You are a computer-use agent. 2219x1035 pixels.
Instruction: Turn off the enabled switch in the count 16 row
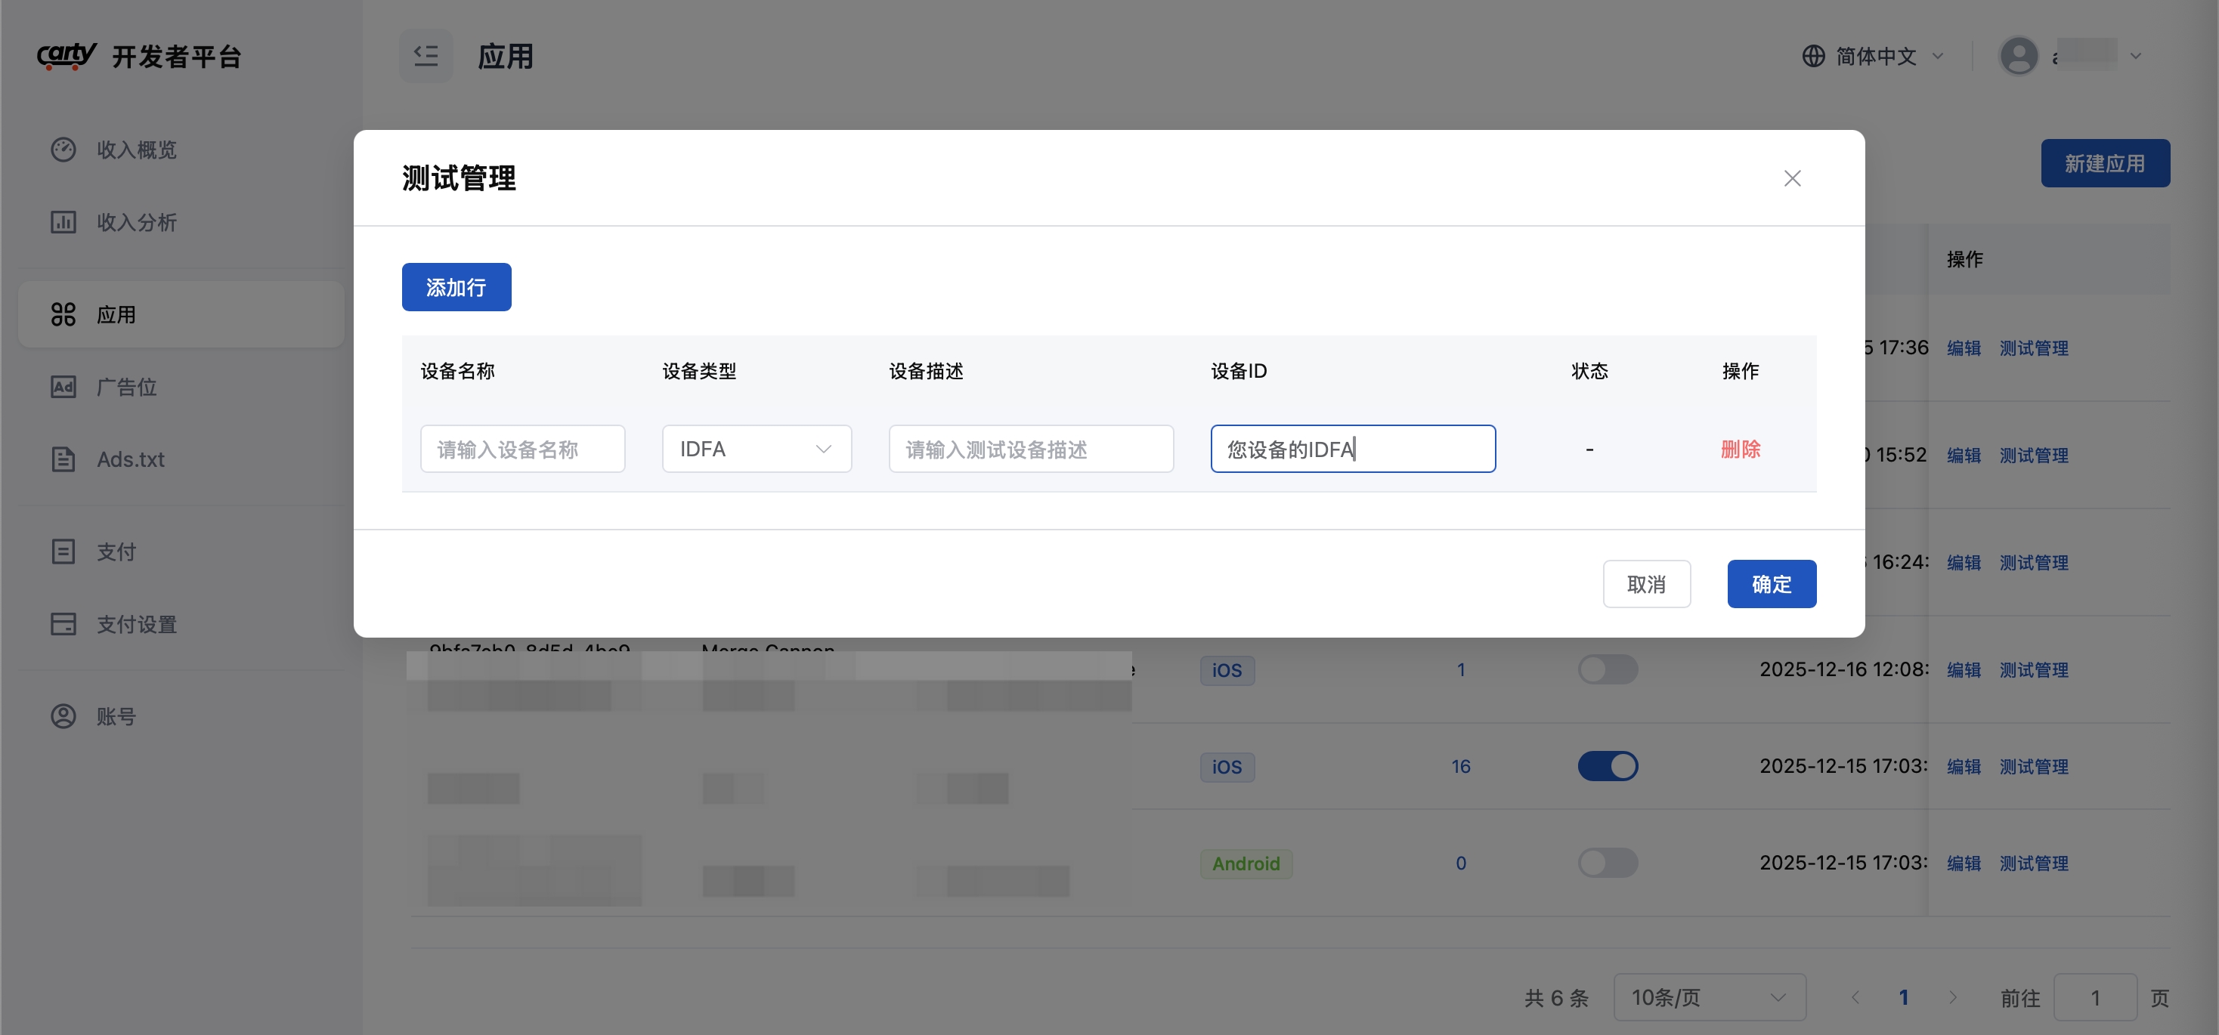coord(1607,765)
